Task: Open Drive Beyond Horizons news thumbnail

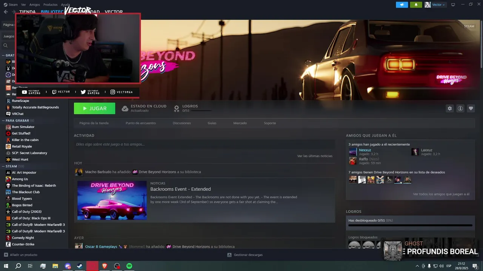Action: tap(112, 200)
